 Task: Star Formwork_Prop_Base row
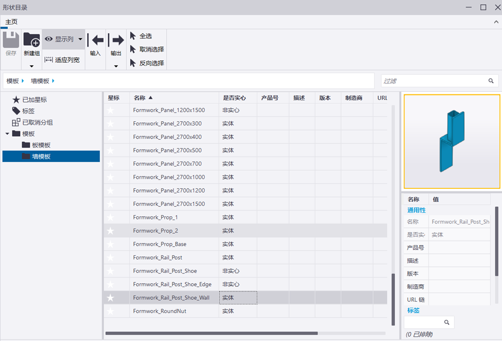[110, 244]
